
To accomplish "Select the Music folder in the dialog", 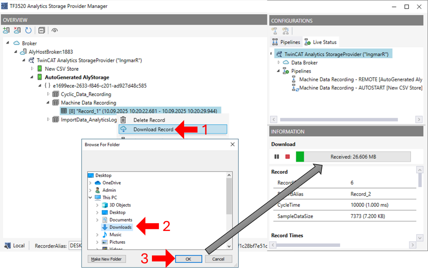I will click(115, 235).
